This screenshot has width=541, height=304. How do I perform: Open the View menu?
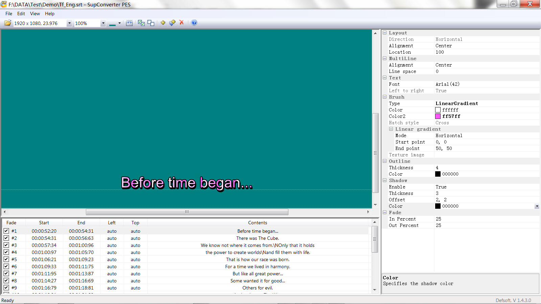(35, 14)
